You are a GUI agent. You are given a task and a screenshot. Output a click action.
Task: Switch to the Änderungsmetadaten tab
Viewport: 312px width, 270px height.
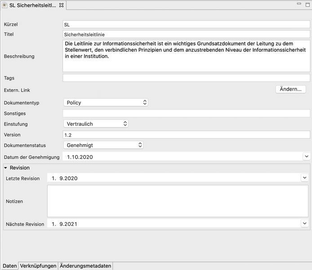click(85, 266)
